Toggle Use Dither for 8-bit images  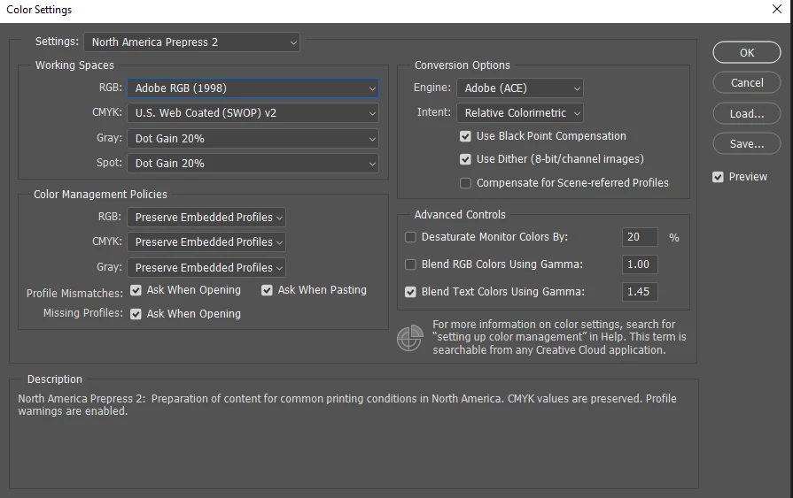[x=465, y=159]
